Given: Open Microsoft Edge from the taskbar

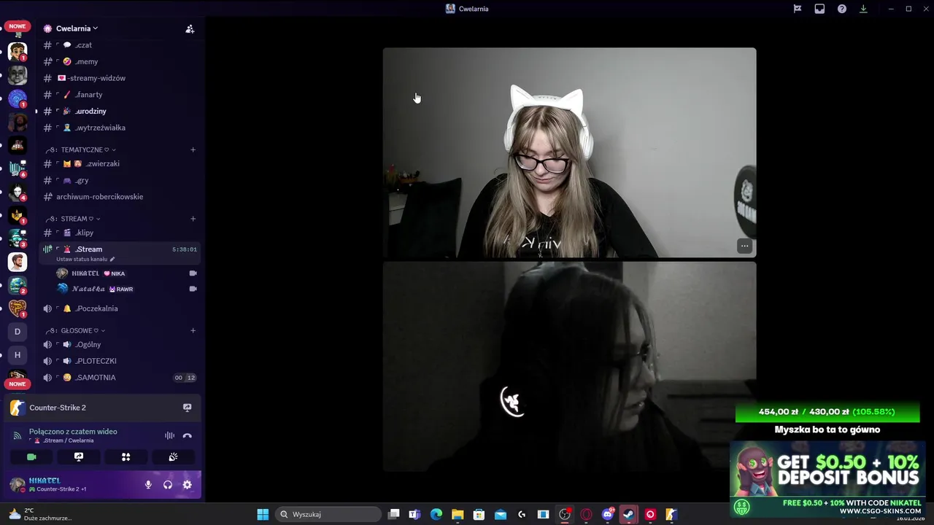Looking at the screenshot, I should click(x=436, y=515).
